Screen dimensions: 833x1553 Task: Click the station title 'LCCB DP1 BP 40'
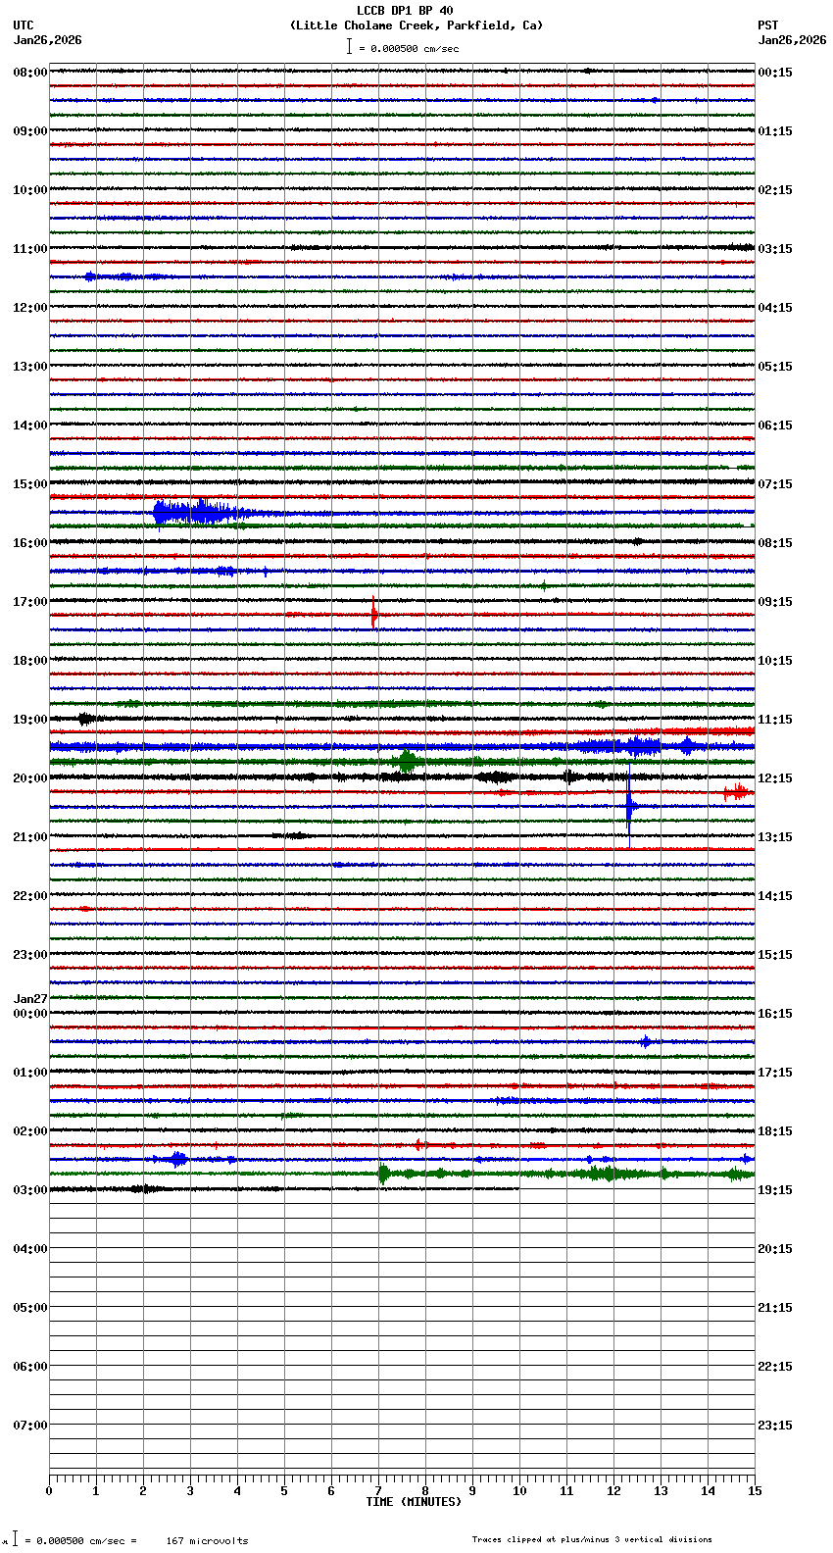405,12
